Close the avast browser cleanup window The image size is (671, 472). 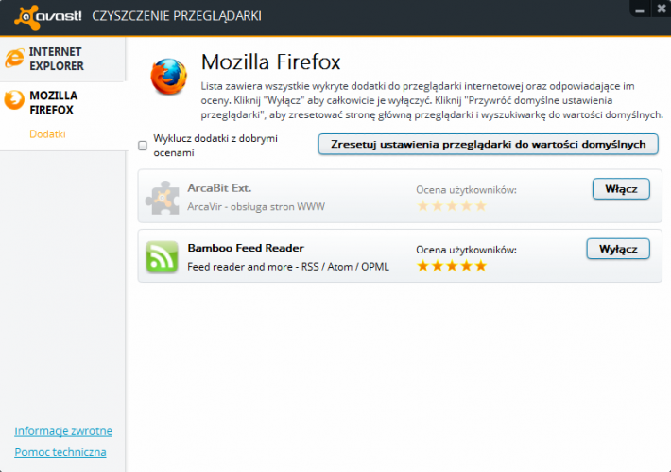tap(662, 9)
